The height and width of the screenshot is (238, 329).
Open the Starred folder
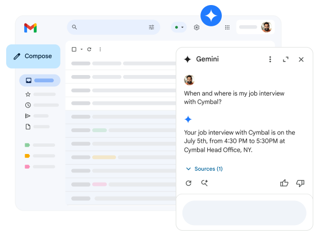click(x=40, y=95)
